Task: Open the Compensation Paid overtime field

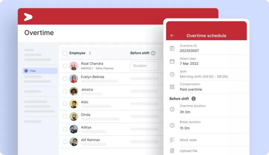Action: 191,89
